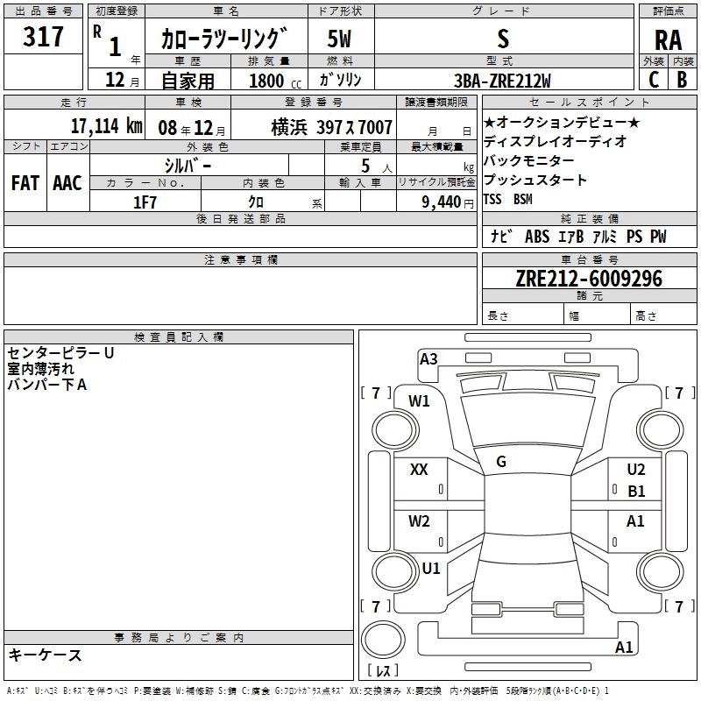Image resolution: width=701 pixels, height=701 pixels.
Task: Click the U1 dent mark on diagram
Action: [x=430, y=568]
